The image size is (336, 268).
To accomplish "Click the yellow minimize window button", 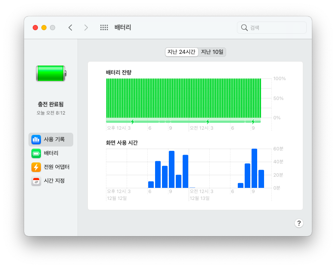I will coord(44,28).
